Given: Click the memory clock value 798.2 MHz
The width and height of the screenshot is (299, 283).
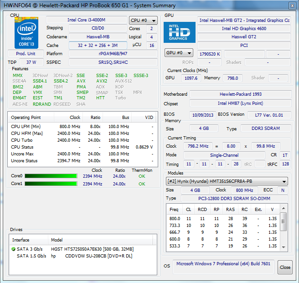Looking at the screenshot, I should tap(198, 146).
